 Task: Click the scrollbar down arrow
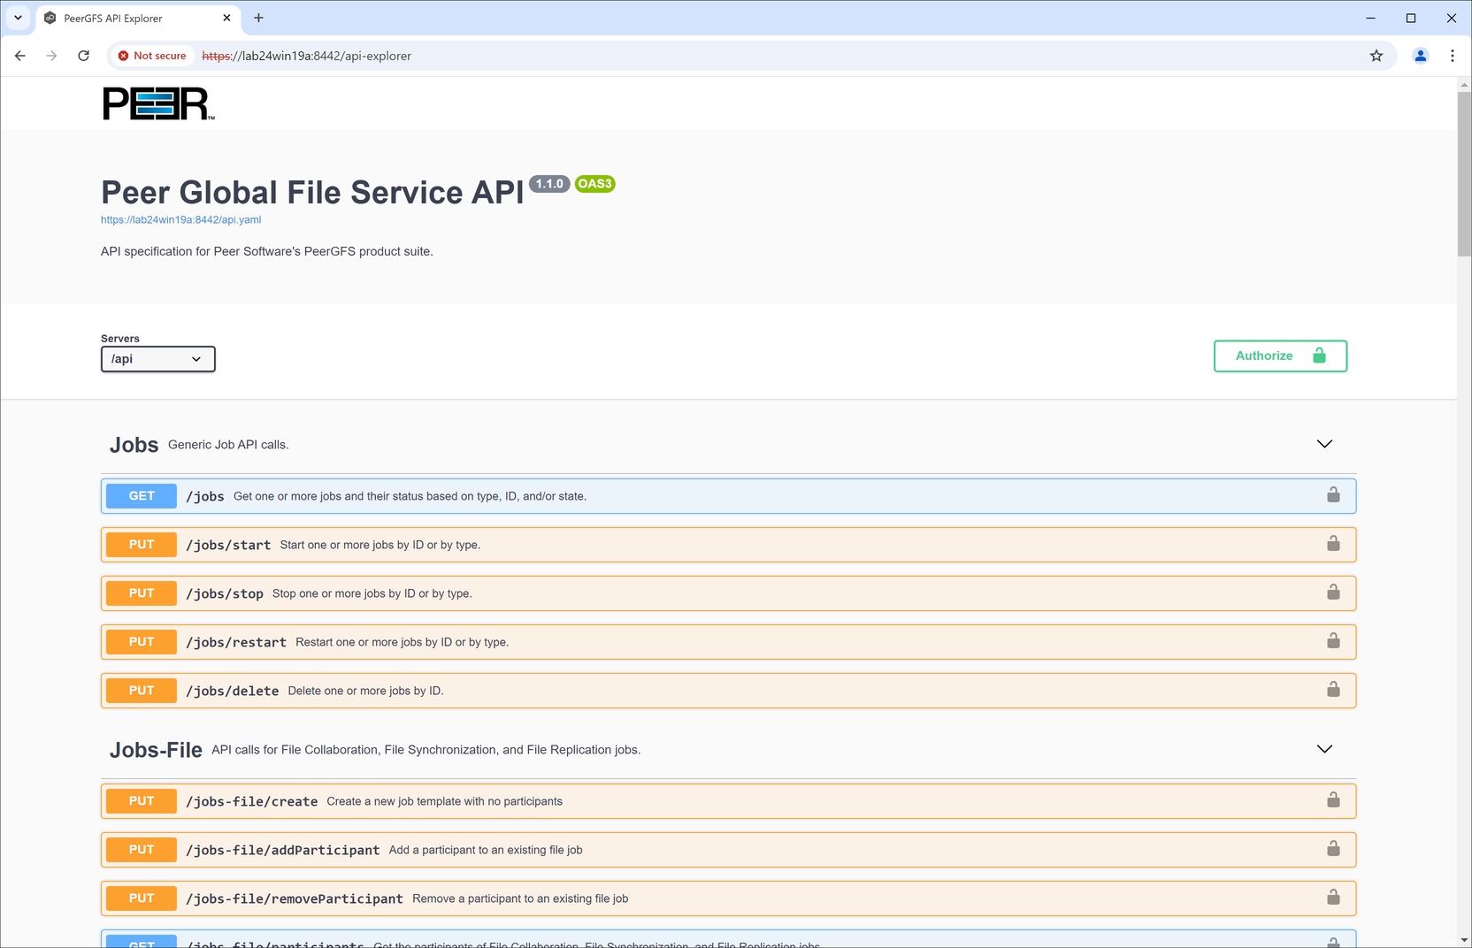1464,940
